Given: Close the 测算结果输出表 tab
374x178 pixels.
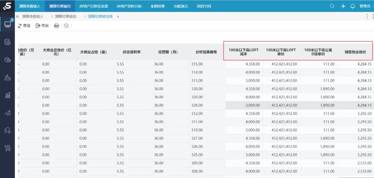Looking at the screenshot, I should (118, 17).
